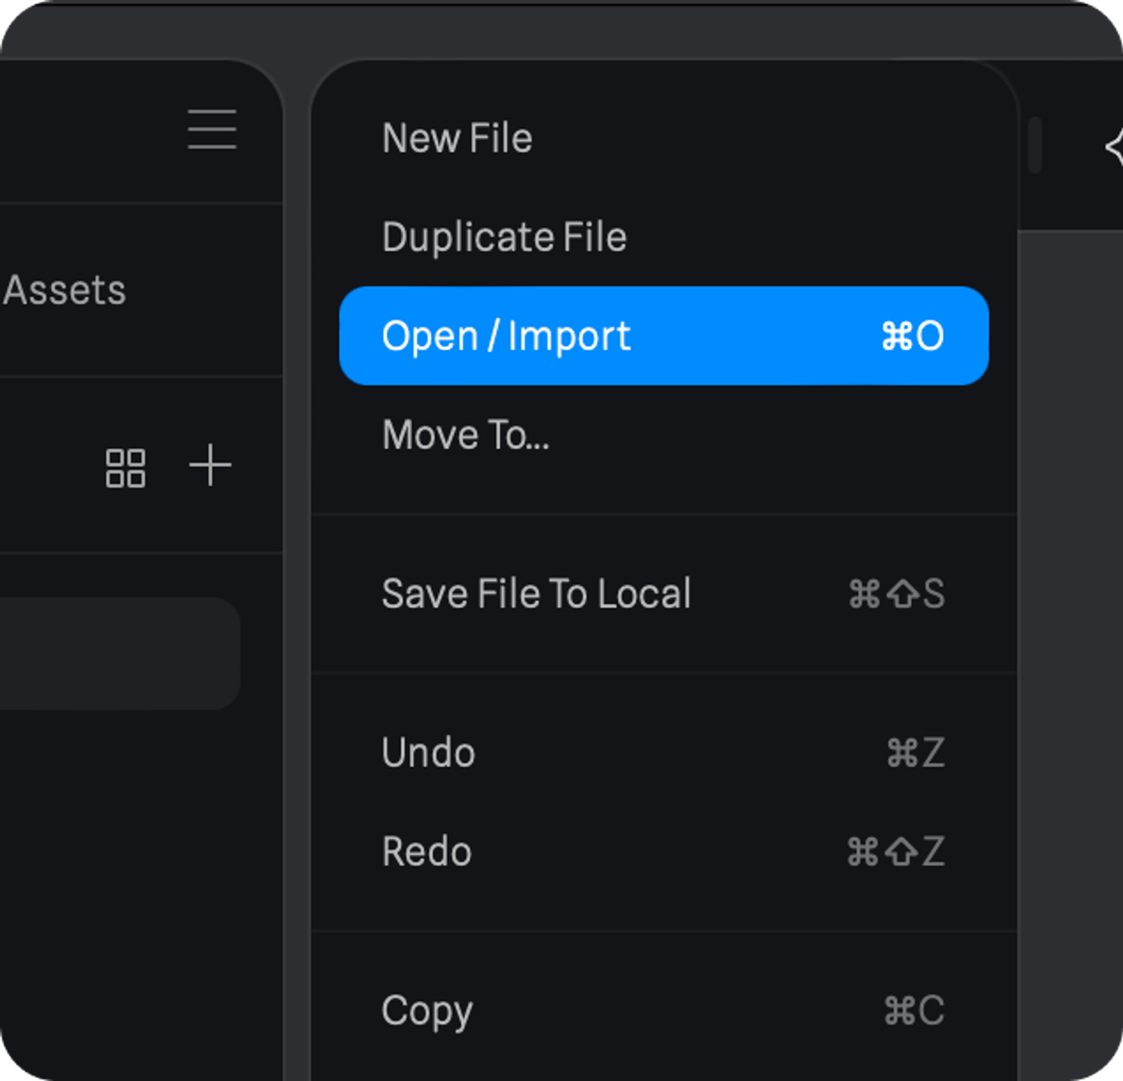
Task: Click the ⌘O shortcut label
Action: [x=912, y=336]
